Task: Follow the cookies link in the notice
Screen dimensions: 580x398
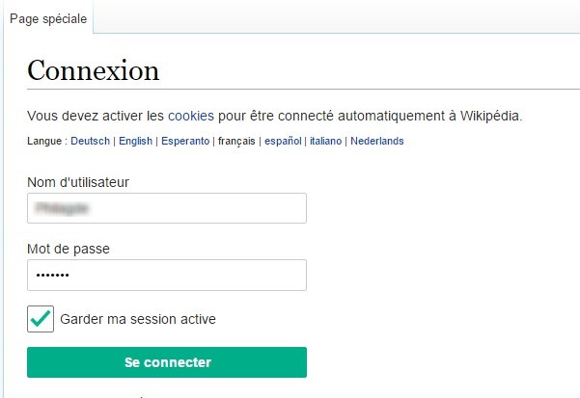Action: [191, 116]
